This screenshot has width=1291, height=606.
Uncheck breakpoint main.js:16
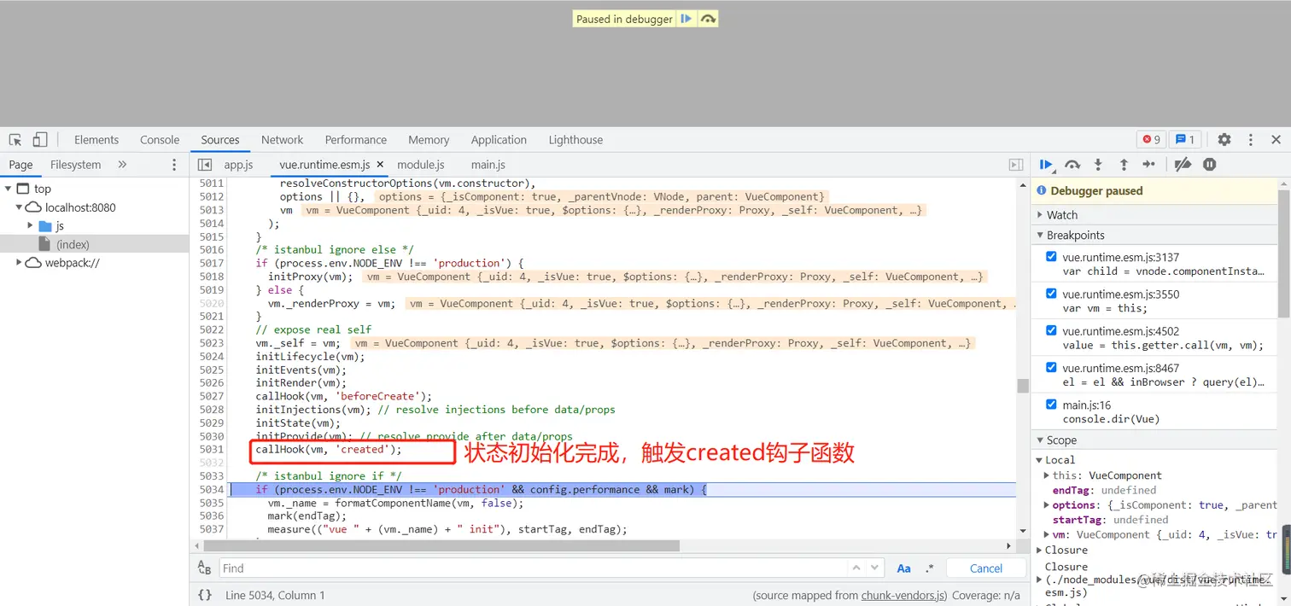(x=1051, y=405)
